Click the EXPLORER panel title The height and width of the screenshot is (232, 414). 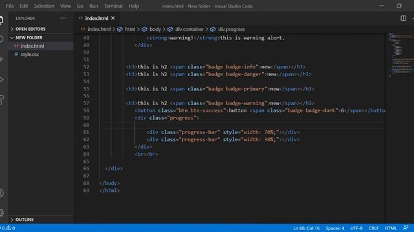tap(25, 18)
